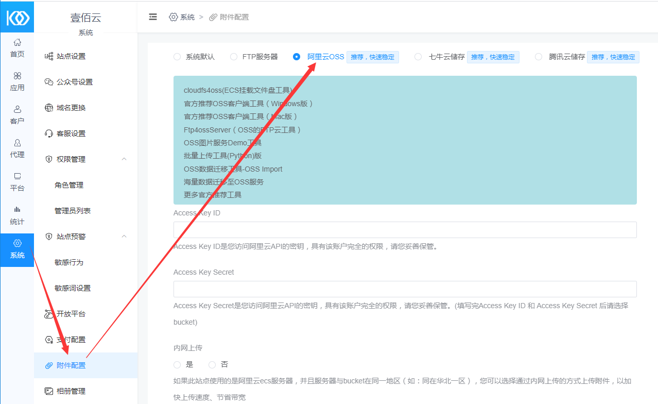Open the Ftp4ossServer tool link

pos(243,130)
